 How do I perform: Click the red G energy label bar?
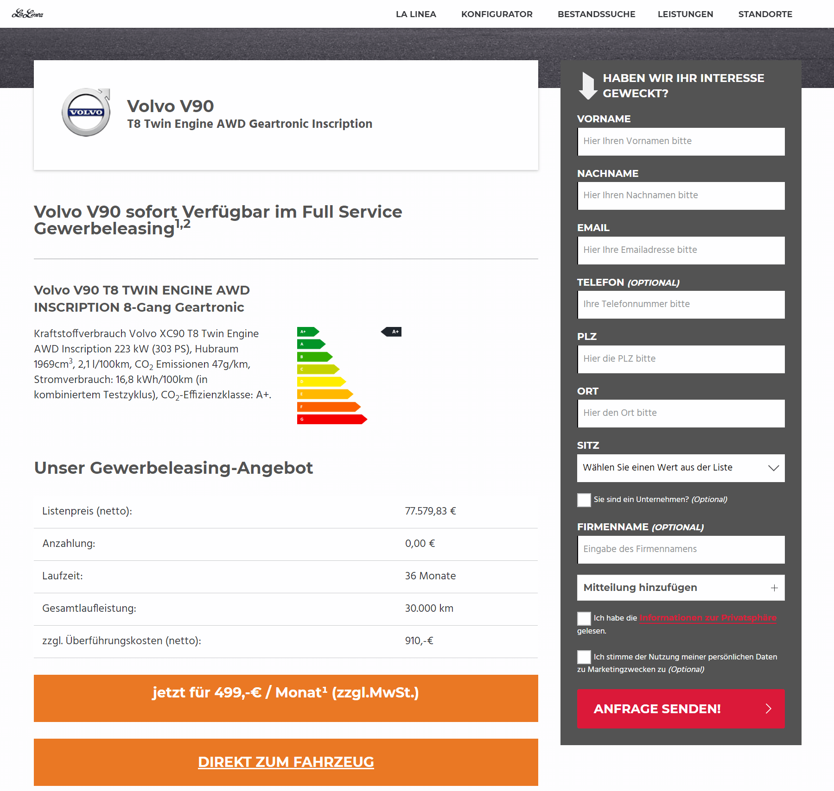[332, 419]
